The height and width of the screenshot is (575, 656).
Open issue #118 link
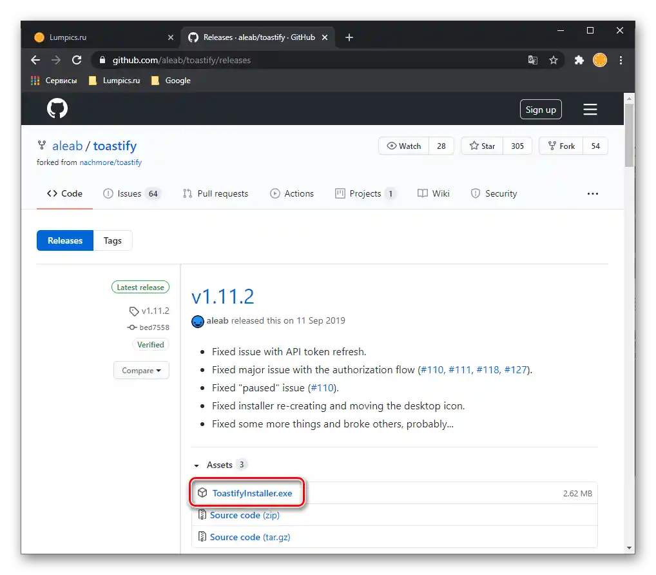[x=487, y=370]
